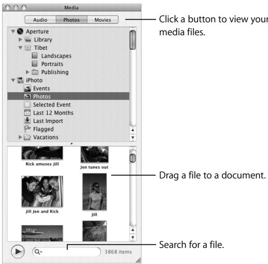
Task: Click the gas station thumbnail
Action: click(42, 233)
